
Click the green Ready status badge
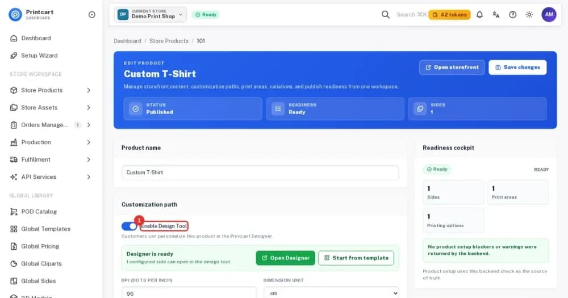coord(206,15)
